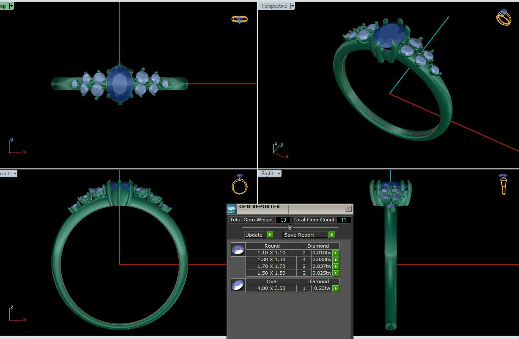Screen dimensions: 519x339
Task: Click the Right viewport ring view icon
Action: [503, 185]
